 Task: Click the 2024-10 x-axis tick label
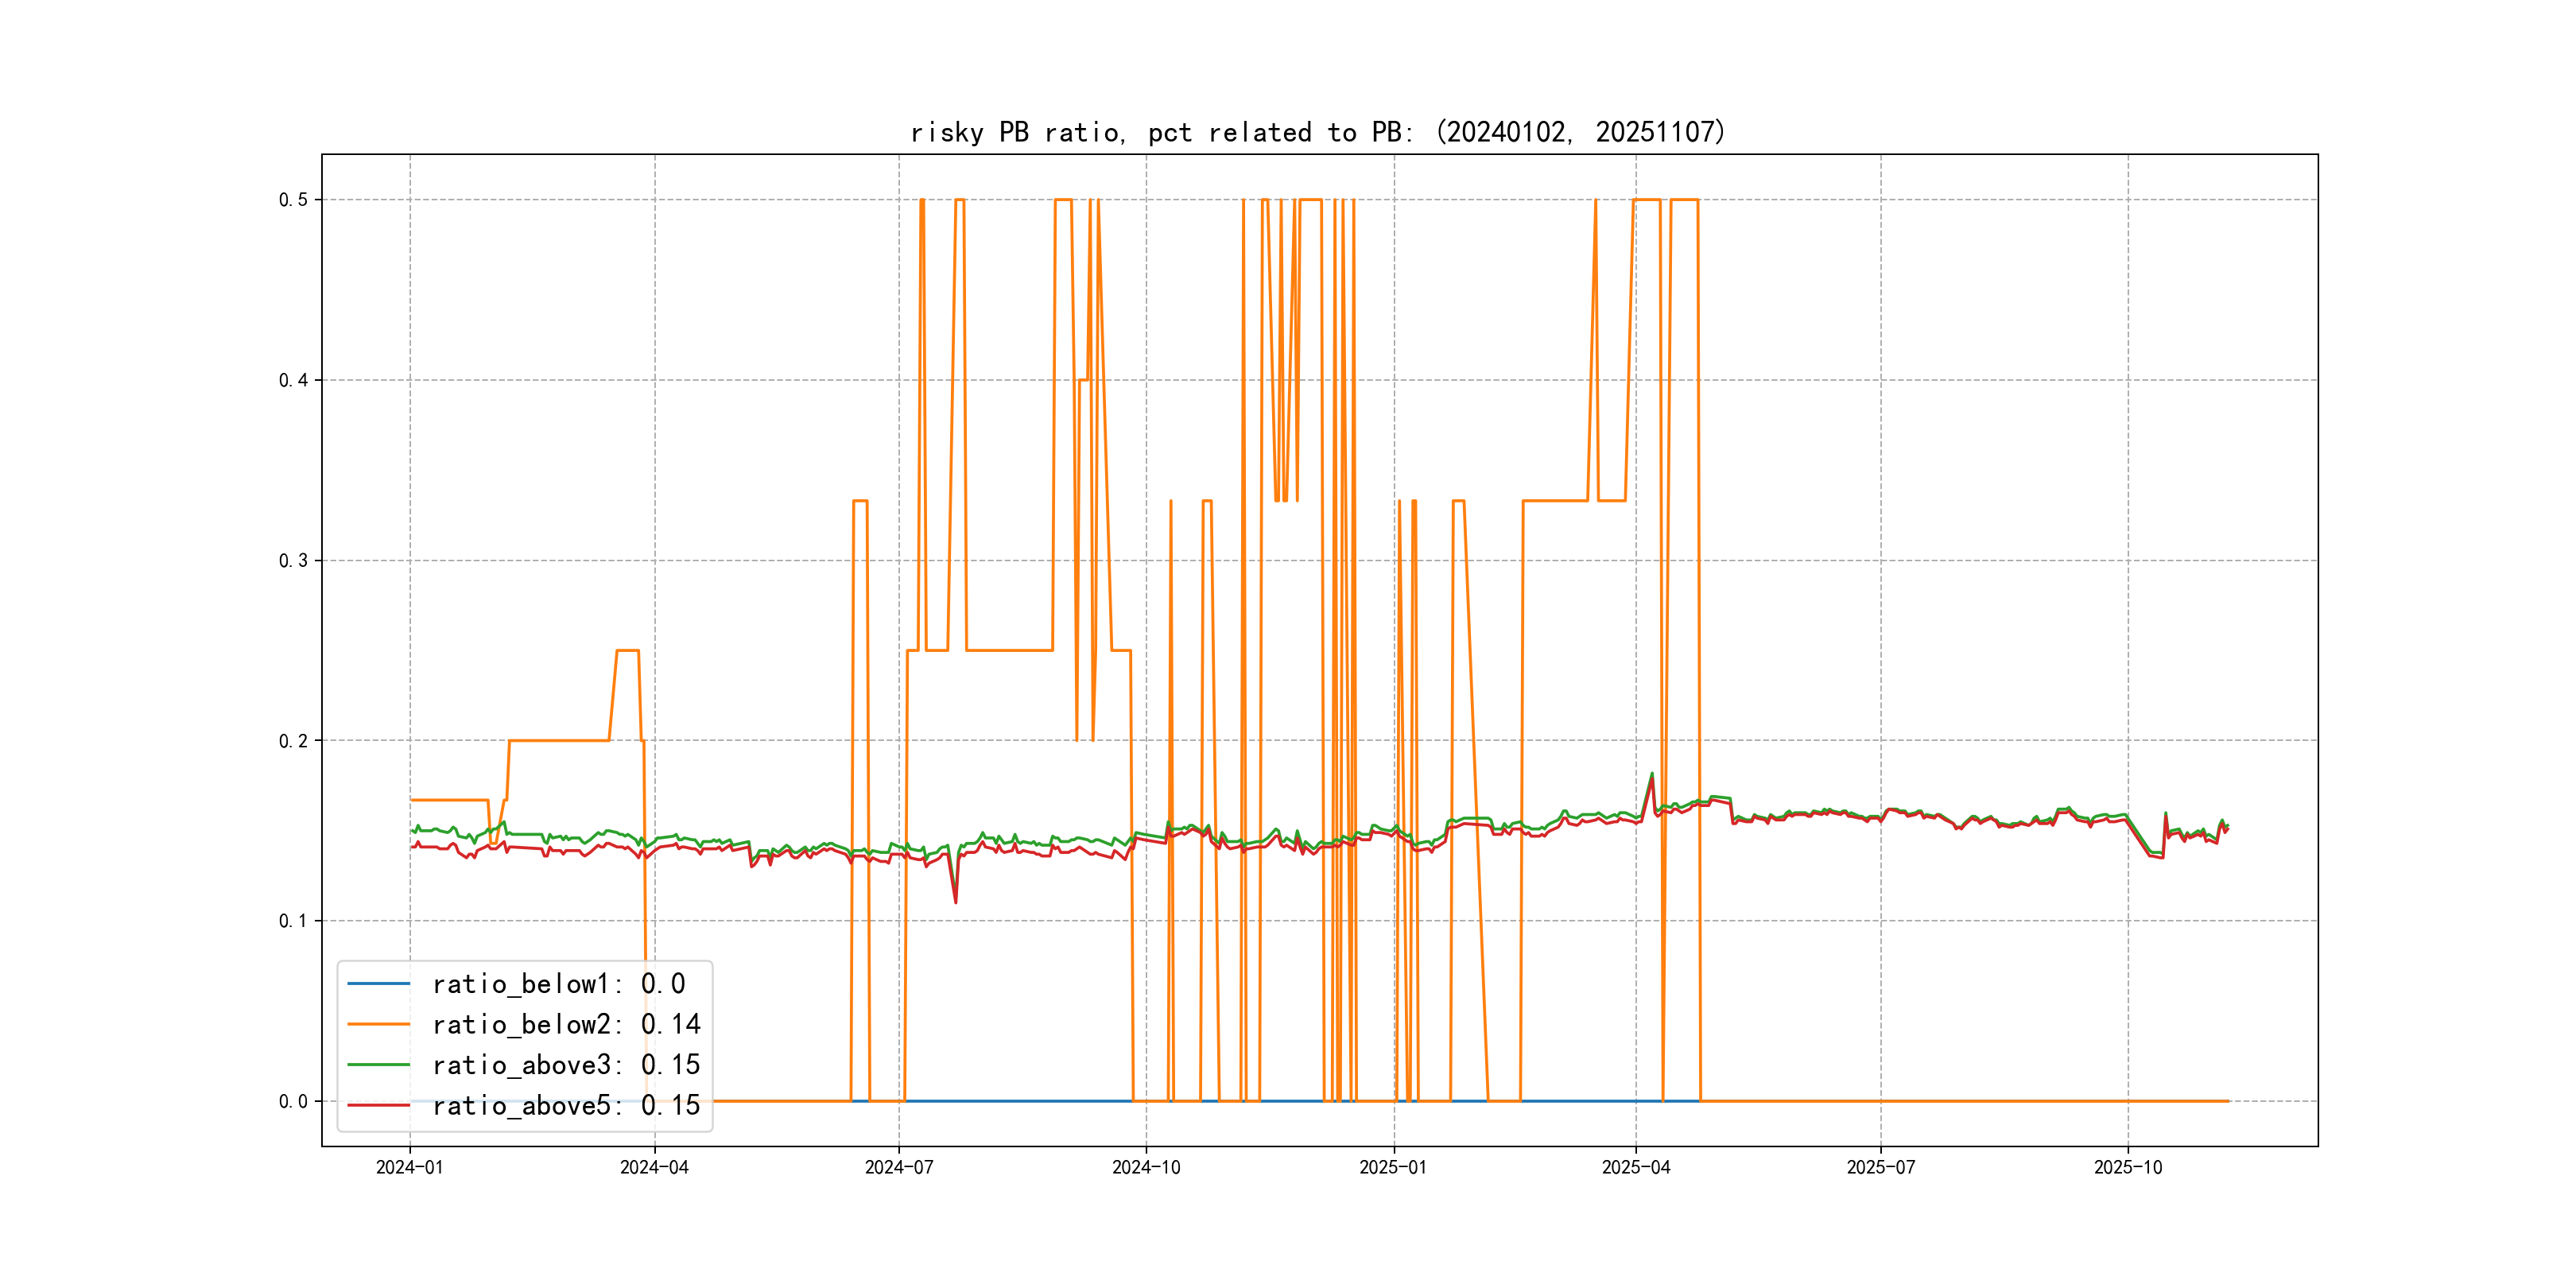(x=1146, y=1167)
